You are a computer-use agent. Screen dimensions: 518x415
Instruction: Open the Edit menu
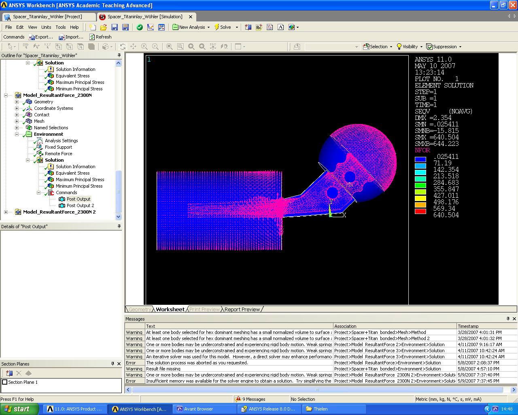[20, 27]
